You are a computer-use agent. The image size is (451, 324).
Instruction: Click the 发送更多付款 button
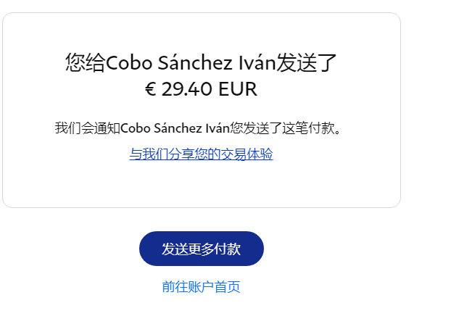pos(202,249)
